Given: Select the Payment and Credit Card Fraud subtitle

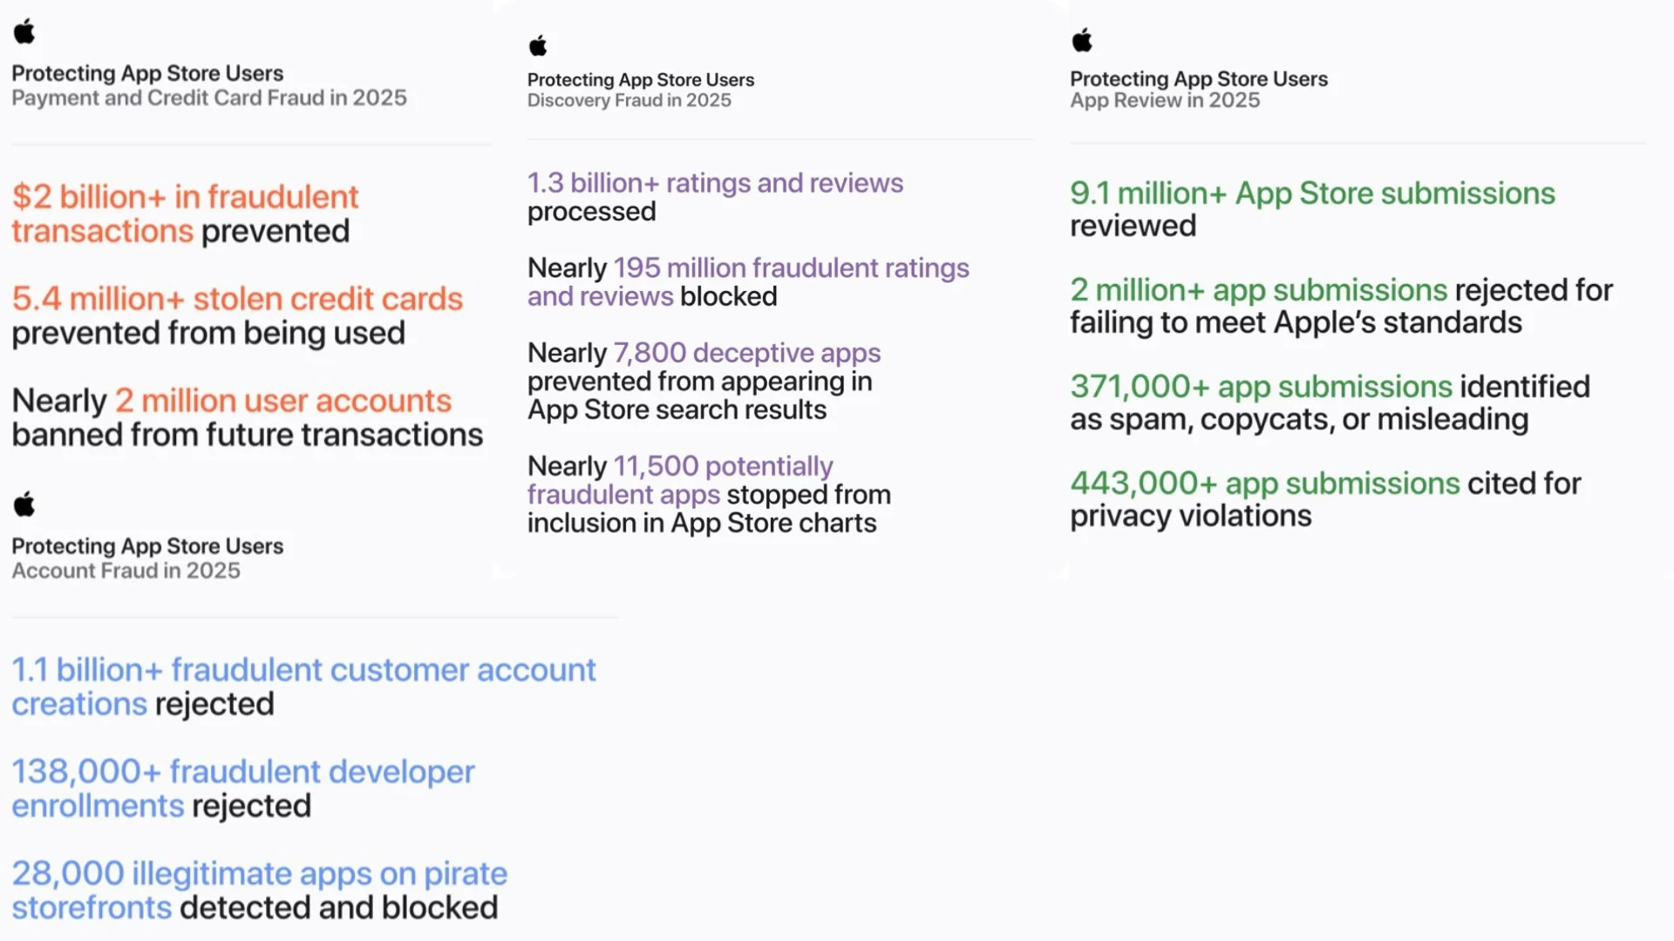Looking at the screenshot, I should pyautogui.click(x=209, y=98).
